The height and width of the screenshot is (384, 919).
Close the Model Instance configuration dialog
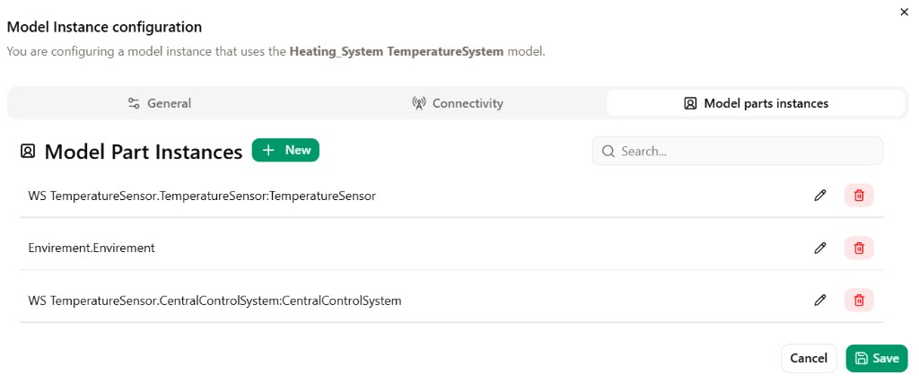904,12
